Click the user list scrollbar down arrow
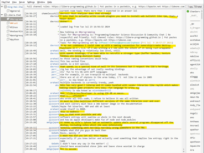Image resolution: width=204 pixels, height=153 pixels. point(202,151)
